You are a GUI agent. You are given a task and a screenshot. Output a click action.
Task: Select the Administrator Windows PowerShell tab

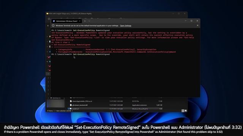pos(67,21)
